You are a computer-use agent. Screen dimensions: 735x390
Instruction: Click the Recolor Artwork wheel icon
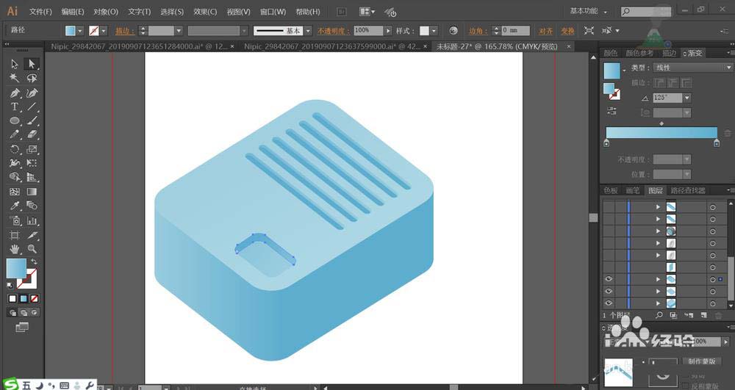tap(453, 30)
